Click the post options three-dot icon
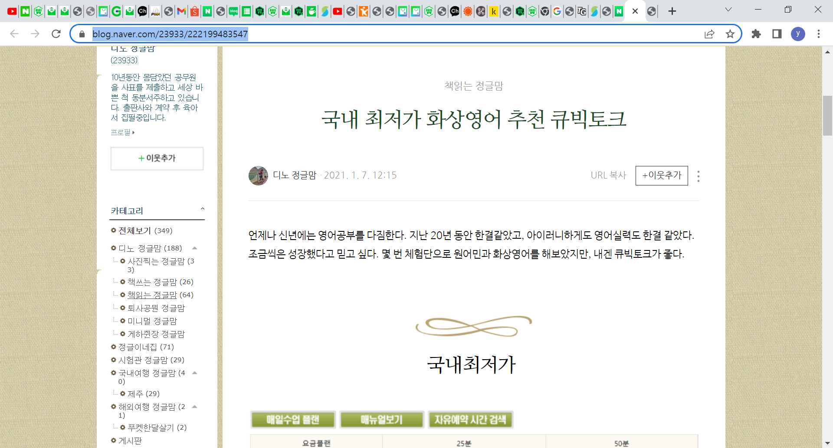This screenshot has width=833, height=448. pos(698,176)
